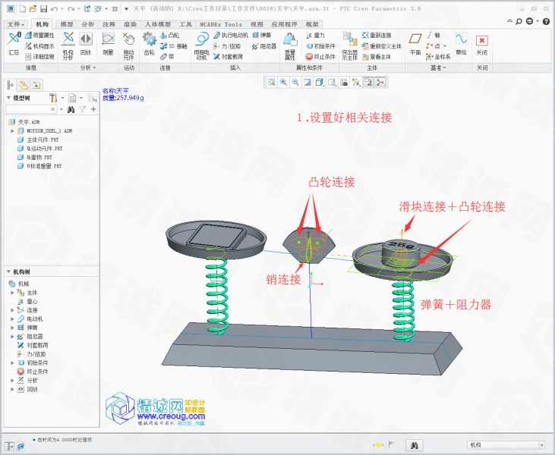Image resolution: width=555 pixels, height=455 pixels.
Task: Click 重新定义主体 redefine body
Action: [382, 46]
